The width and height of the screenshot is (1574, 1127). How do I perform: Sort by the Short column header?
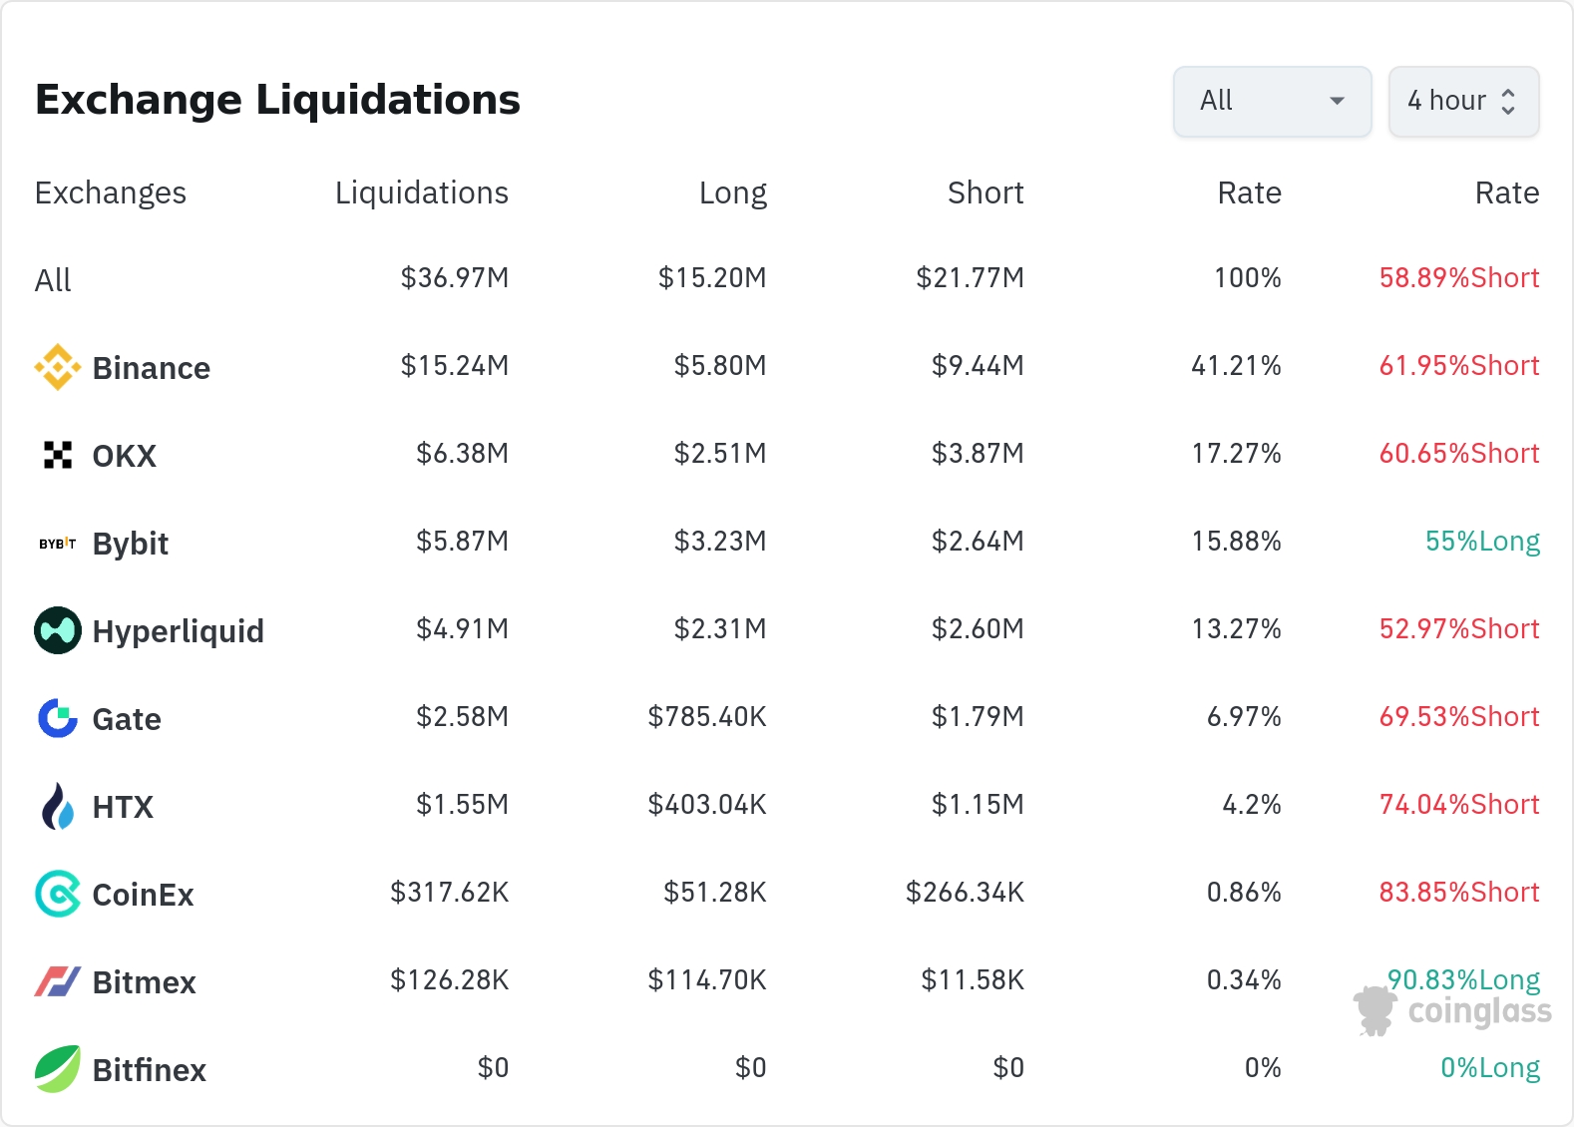point(985,192)
